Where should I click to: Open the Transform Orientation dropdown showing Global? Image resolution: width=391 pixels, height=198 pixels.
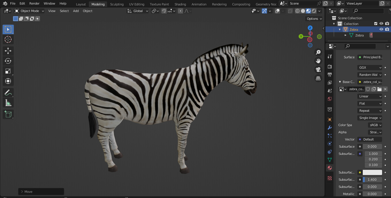click(137, 11)
